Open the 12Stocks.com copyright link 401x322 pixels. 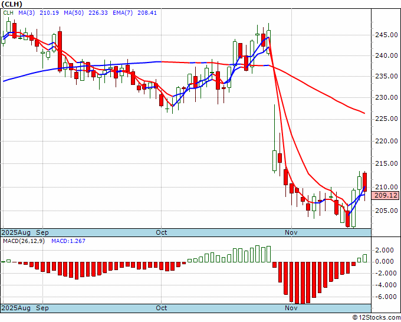pos(376,317)
